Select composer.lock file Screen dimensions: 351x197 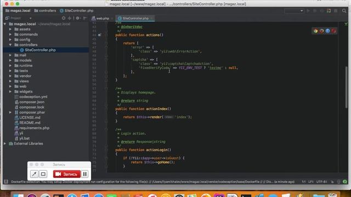point(29,107)
